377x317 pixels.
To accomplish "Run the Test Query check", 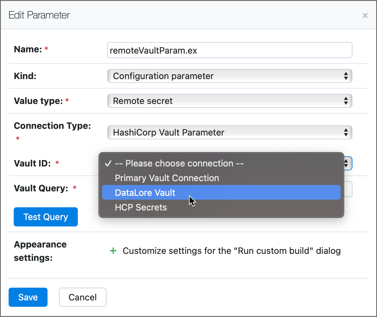I will click(x=46, y=217).
